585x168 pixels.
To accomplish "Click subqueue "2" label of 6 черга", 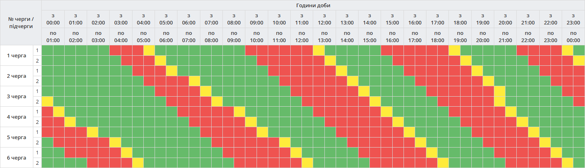I will [37, 163].
